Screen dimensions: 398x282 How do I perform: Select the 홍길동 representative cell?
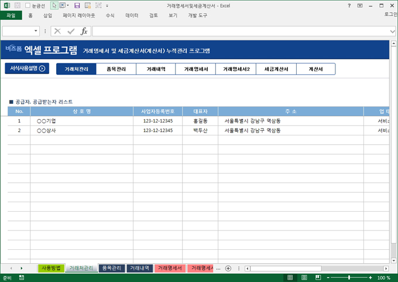(200, 121)
